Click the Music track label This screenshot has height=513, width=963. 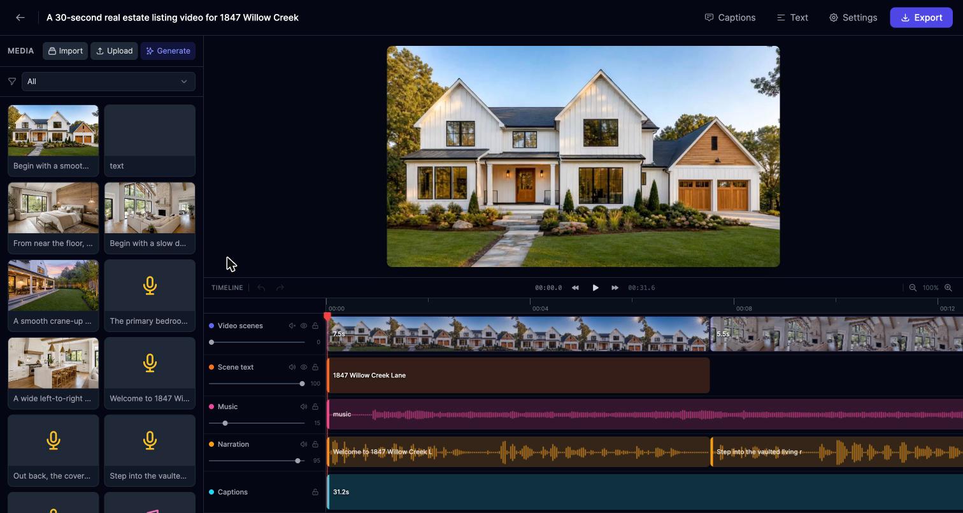pos(227,407)
